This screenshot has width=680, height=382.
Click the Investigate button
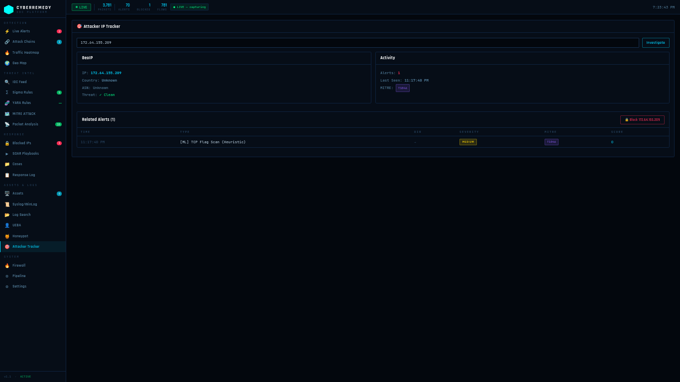coord(656,43)
